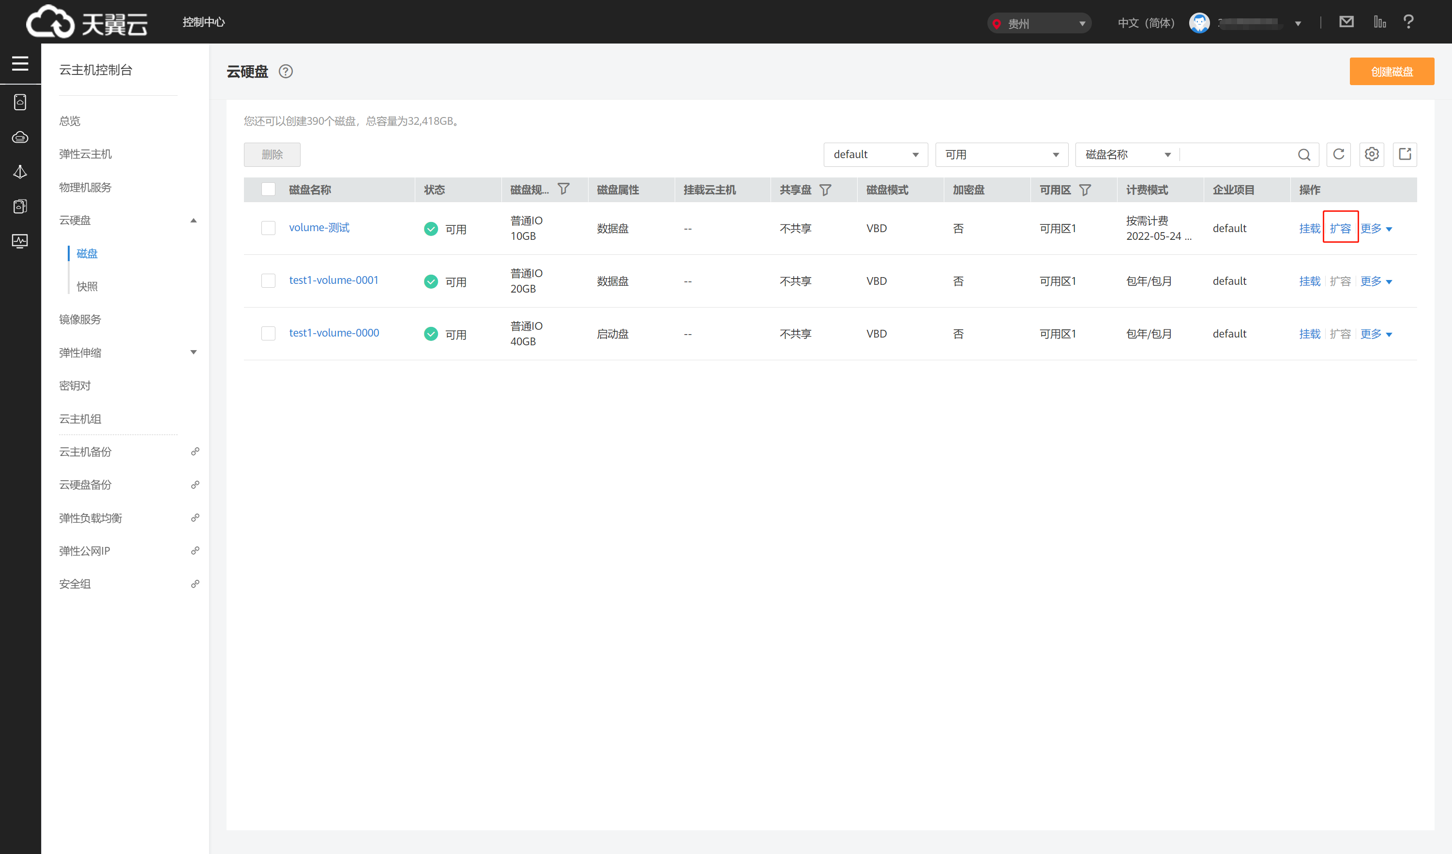
Task: Open the mail messages icon in the header
Action: pyautogui.click(x=1346, y=22)
